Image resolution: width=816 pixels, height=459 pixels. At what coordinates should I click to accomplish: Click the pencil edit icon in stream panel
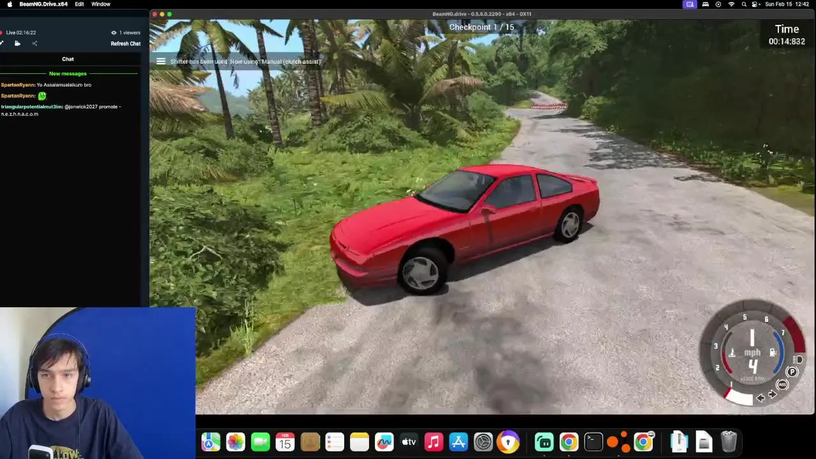pyautogui.click(x=2, y=43)
